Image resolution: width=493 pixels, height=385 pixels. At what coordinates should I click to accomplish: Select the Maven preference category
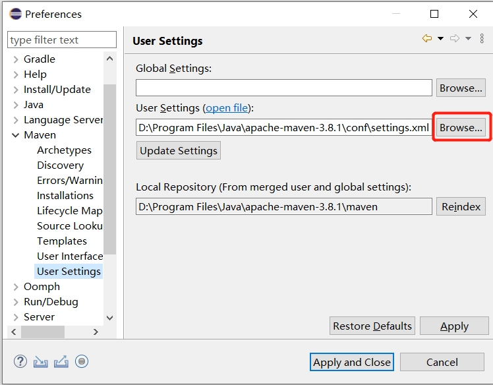click(40, 135)
